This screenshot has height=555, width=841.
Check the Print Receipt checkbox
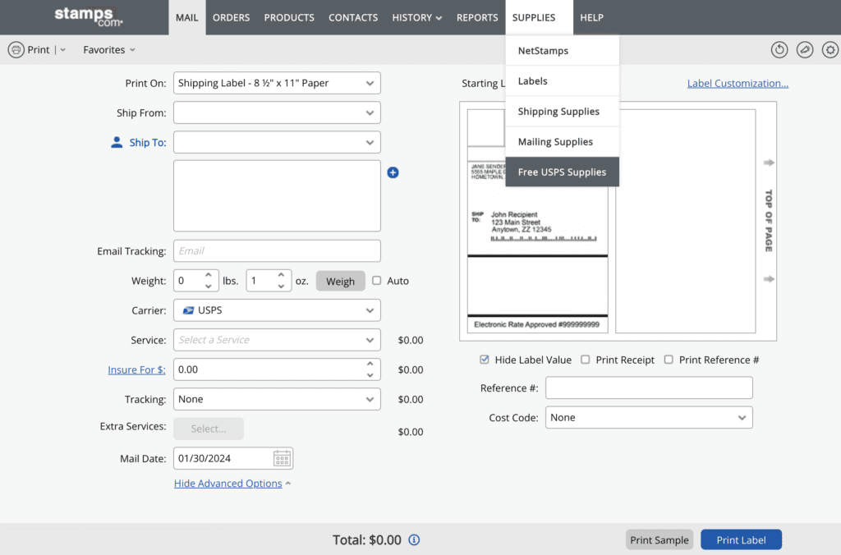tap(586, 360)
